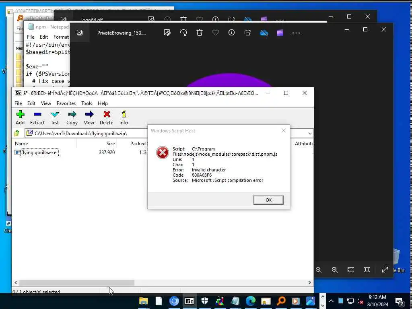412x309 pixels.
Task: Show hidden system tray icons
Action: coord(331,301)
